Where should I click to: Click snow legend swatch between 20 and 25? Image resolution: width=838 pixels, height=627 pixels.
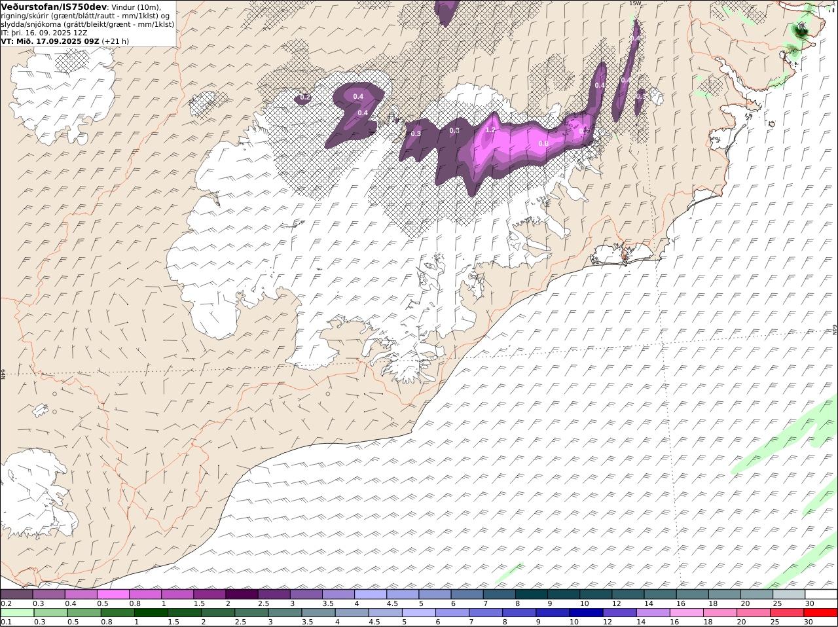(x=757, y=594)
